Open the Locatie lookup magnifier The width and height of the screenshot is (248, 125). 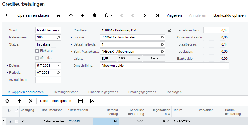point(162,37)
